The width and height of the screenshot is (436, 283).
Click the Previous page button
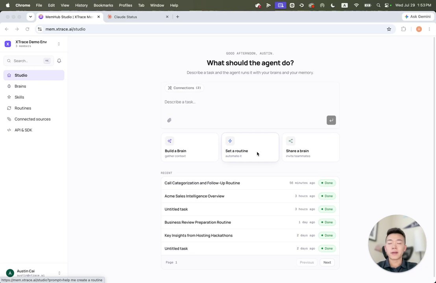point(307,263)
